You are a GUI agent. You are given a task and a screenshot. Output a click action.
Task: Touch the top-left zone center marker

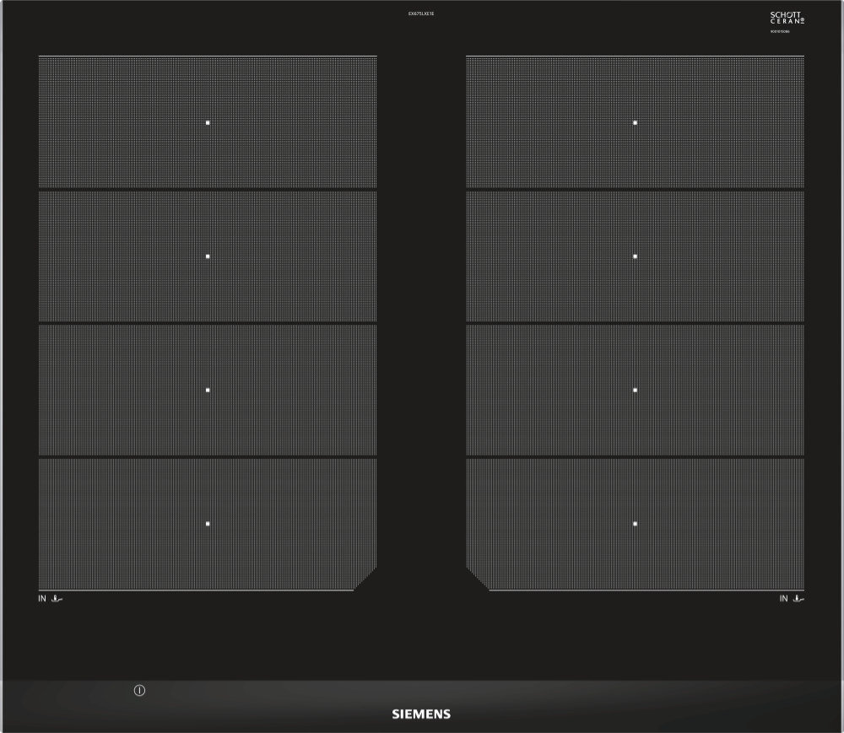(x=208, y=122)
